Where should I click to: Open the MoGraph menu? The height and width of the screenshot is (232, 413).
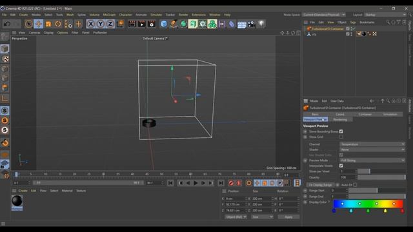click(x=109, y=15)
